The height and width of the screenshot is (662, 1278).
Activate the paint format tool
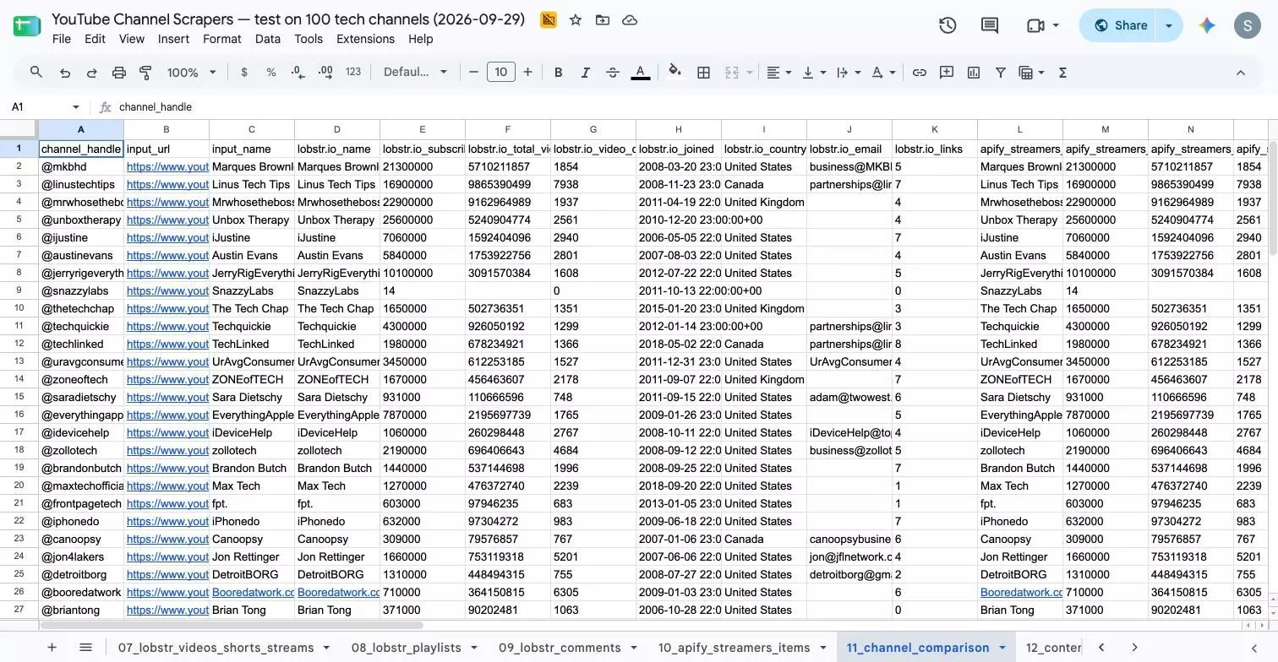click(145, 73)
